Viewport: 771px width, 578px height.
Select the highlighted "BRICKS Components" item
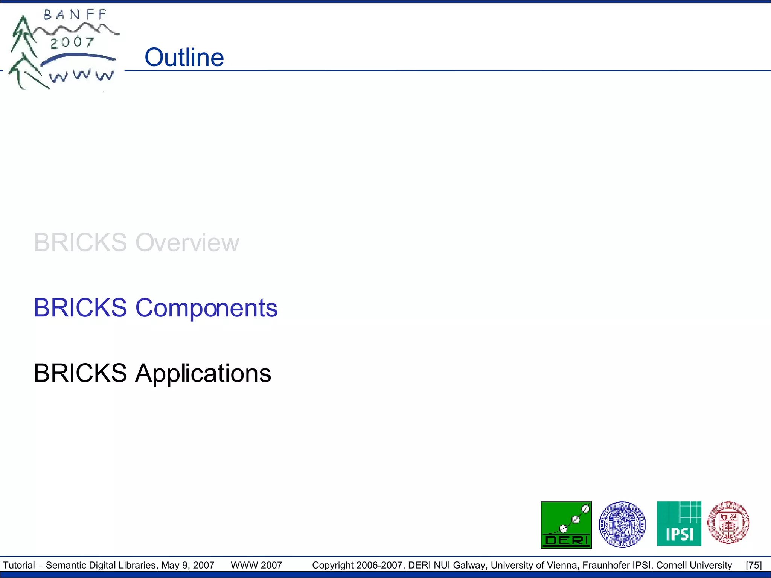click(155, 308)
